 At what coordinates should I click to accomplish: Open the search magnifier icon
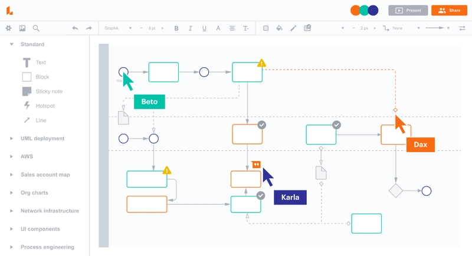[x=36, y=28]
